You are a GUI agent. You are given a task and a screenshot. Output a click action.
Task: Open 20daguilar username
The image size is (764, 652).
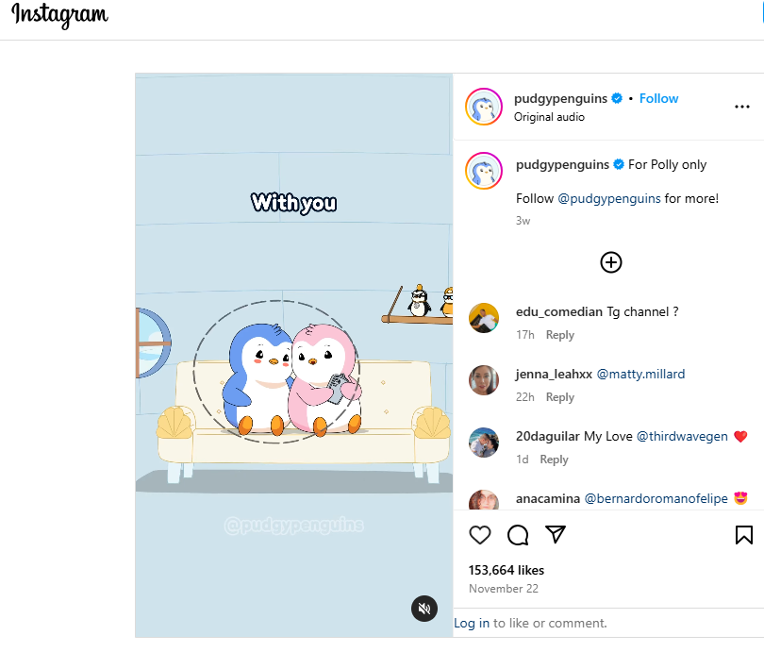pyautogui.click(x=548, y=437)
